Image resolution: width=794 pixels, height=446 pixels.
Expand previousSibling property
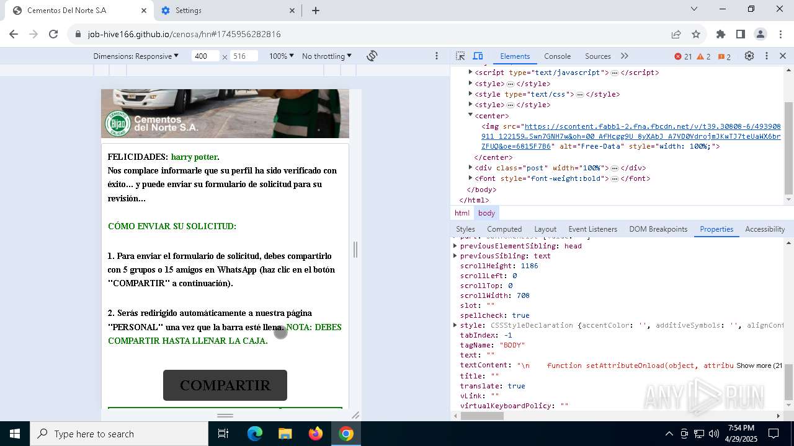(x=455, y=256)
